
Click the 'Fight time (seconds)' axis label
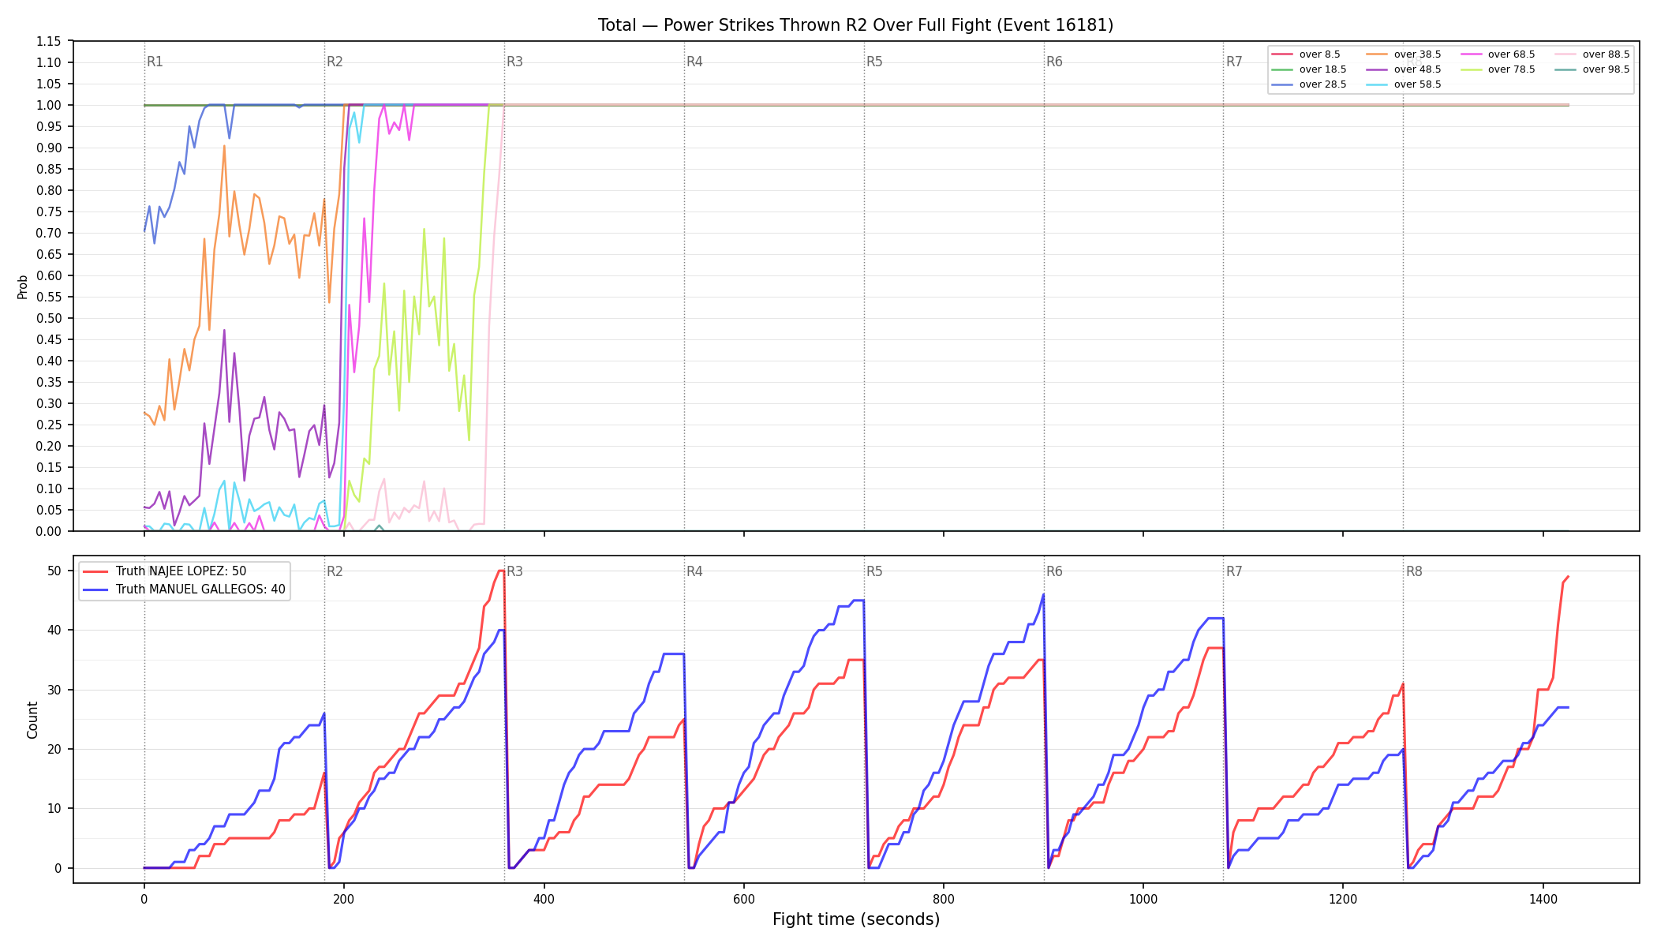[x=856, y=919]
